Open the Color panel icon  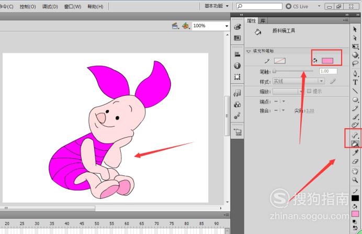click(237, 27)
